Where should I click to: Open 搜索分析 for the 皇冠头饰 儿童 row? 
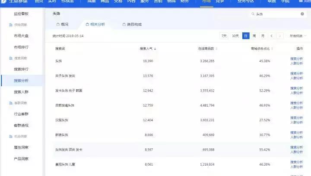pyautogui.click(x=296, y=162)
